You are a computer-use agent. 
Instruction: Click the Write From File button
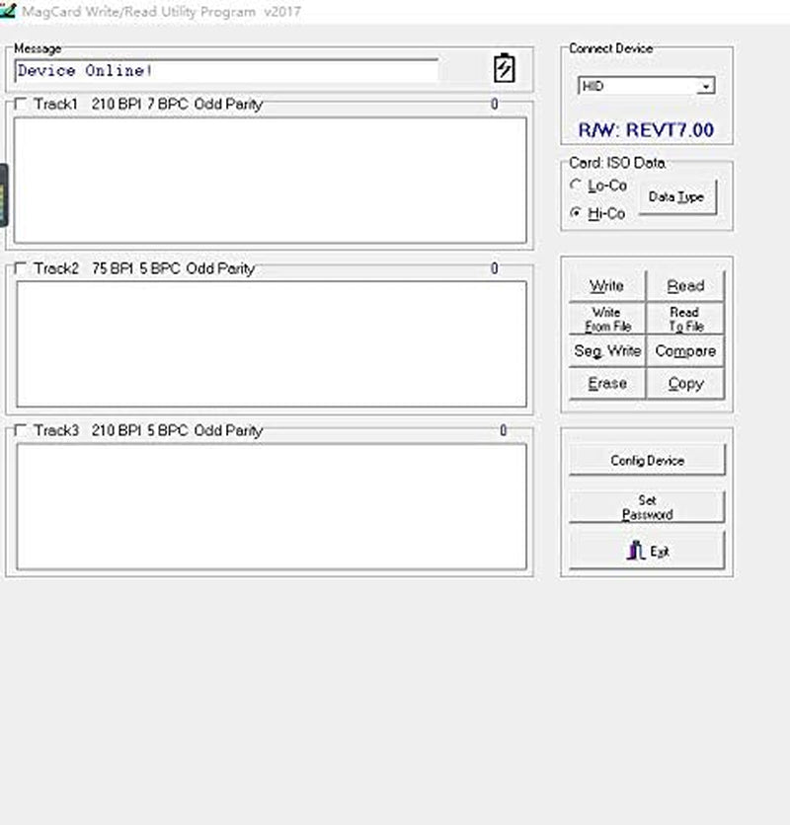(605, 318)
